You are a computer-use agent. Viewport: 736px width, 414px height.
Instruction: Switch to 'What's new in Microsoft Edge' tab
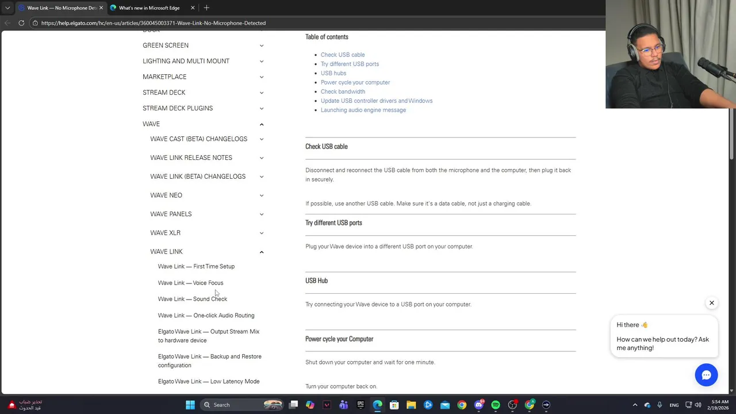click(x=152, y=7)
